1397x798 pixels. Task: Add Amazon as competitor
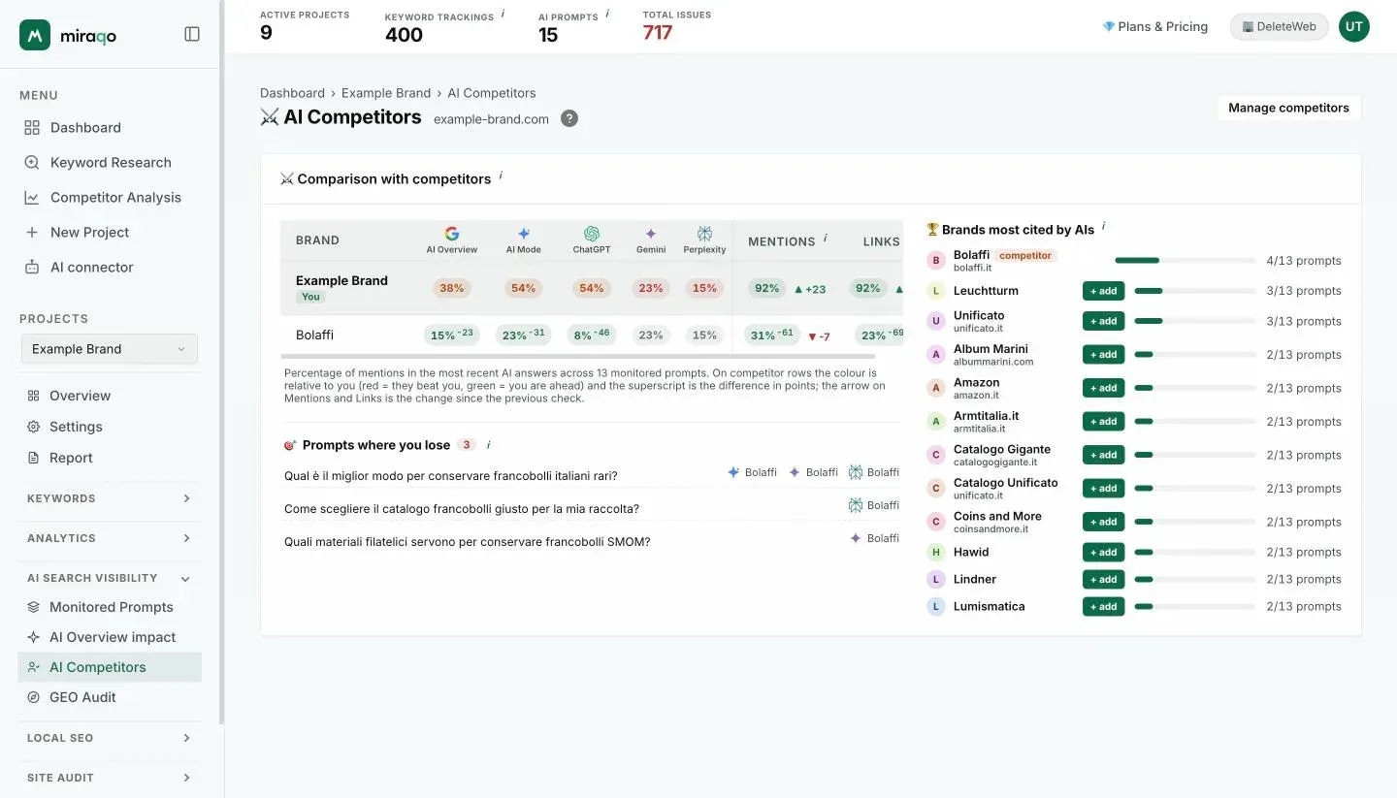click(x=1103, y=388)
